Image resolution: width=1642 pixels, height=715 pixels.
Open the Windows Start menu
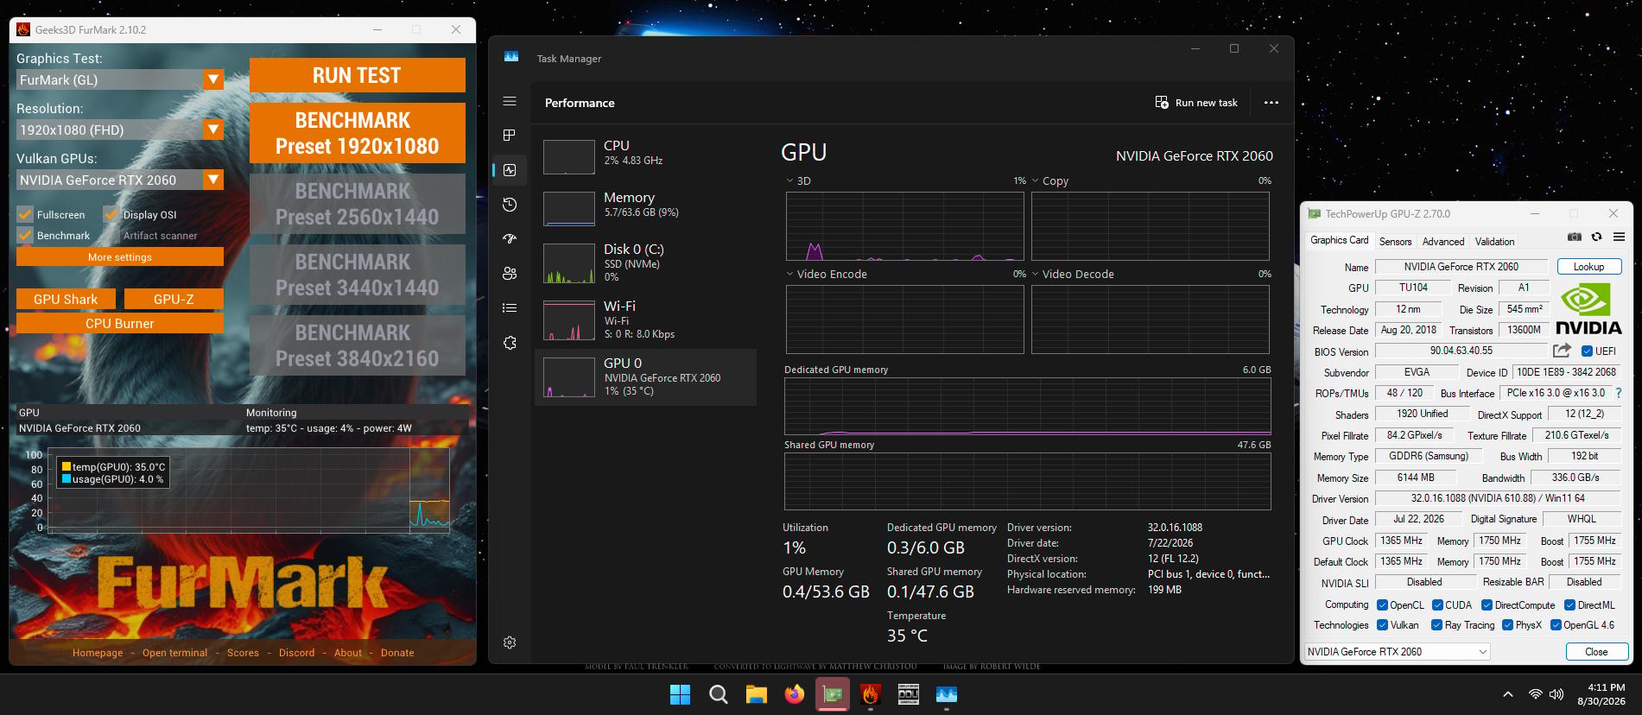click(x=681, y=694)
